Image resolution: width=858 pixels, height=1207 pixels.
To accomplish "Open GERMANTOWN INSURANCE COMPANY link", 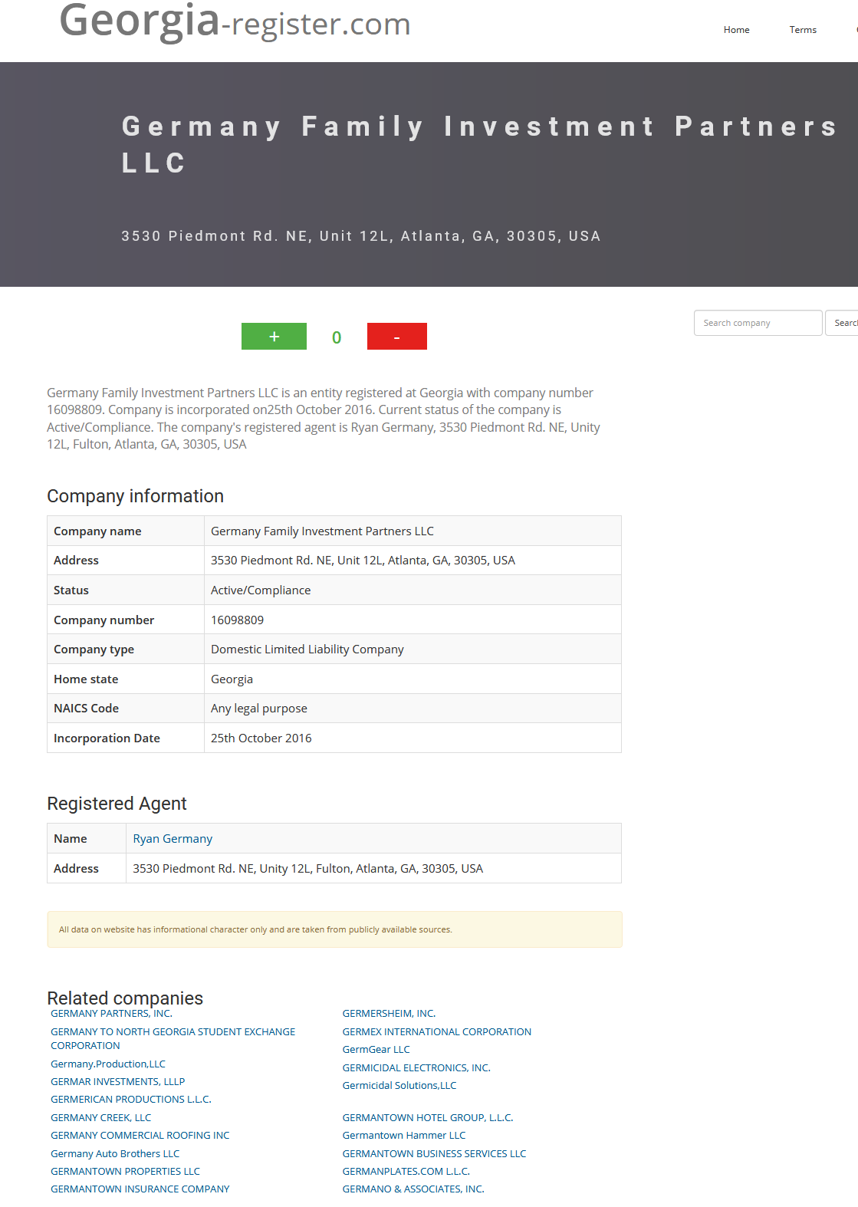I will (140, 1189).
